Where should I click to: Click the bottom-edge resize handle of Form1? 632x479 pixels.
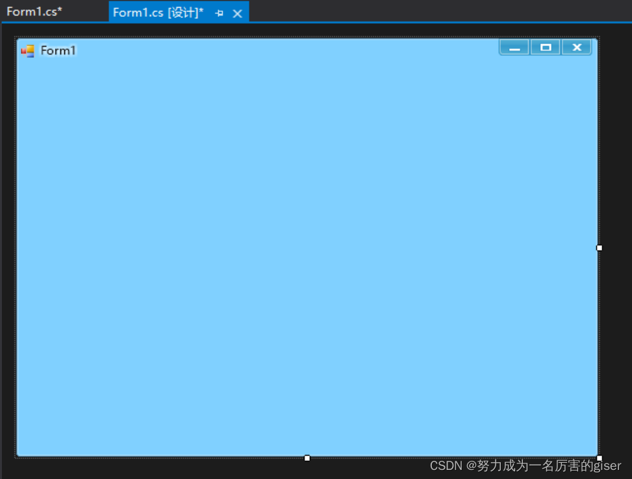(307, 458)
